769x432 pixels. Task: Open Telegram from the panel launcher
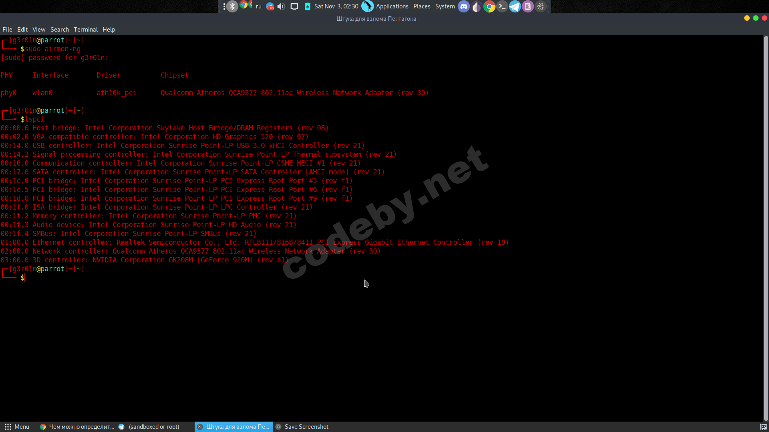[515, 6]
